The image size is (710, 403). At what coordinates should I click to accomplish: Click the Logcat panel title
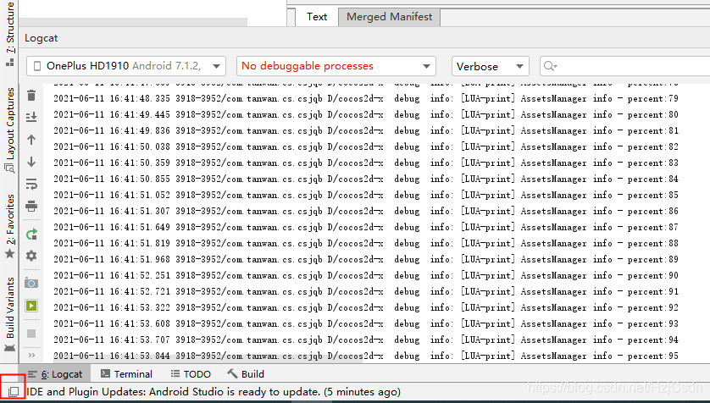point(42,38)
